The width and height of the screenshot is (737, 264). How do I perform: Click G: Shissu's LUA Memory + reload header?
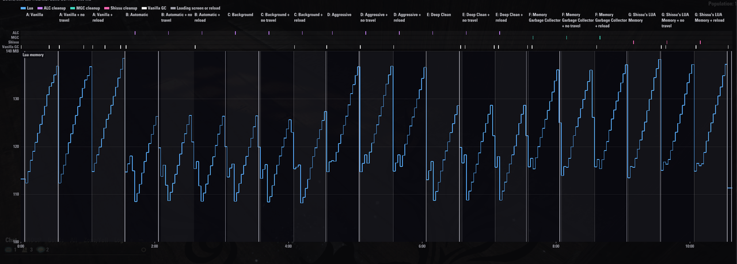coord(709,17)
